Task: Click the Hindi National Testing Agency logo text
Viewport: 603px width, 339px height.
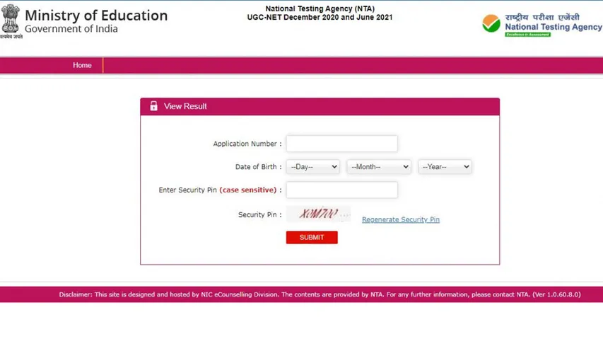Action: pos(543,16)
